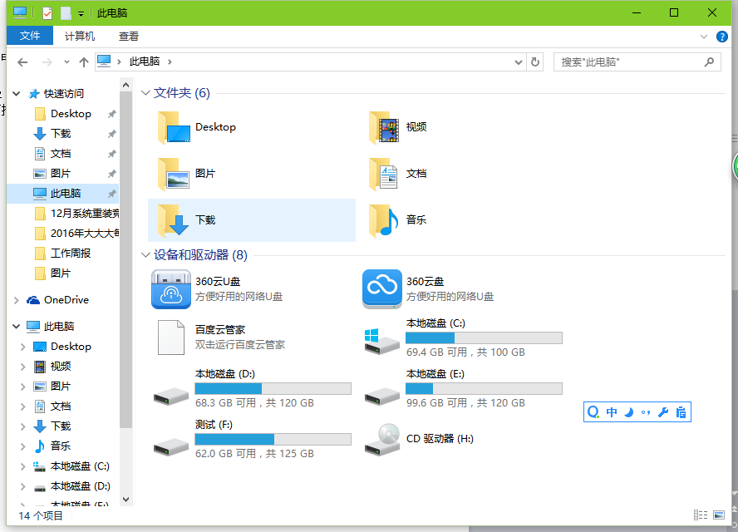Unpin 文档 from quick access
This screenshot has height=532, width=738.
(x=111, y=154)
